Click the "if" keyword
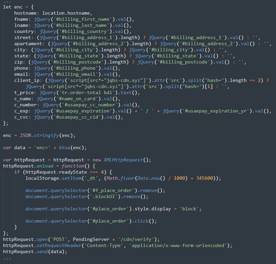276x264 pixels. click(17, 172)
